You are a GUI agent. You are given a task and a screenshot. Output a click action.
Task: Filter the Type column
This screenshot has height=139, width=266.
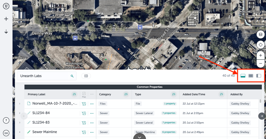pos(174,94)
